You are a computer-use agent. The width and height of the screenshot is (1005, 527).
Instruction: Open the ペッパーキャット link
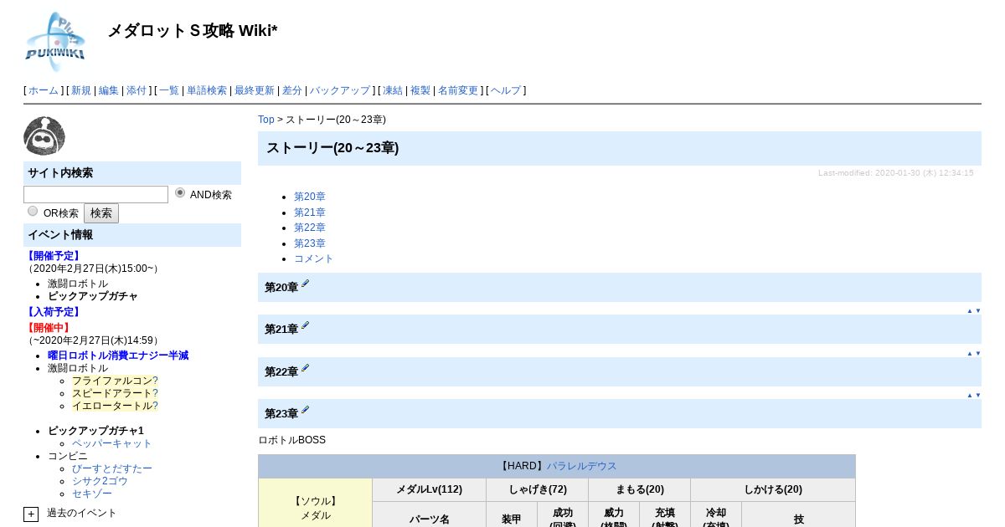(112, 443)
